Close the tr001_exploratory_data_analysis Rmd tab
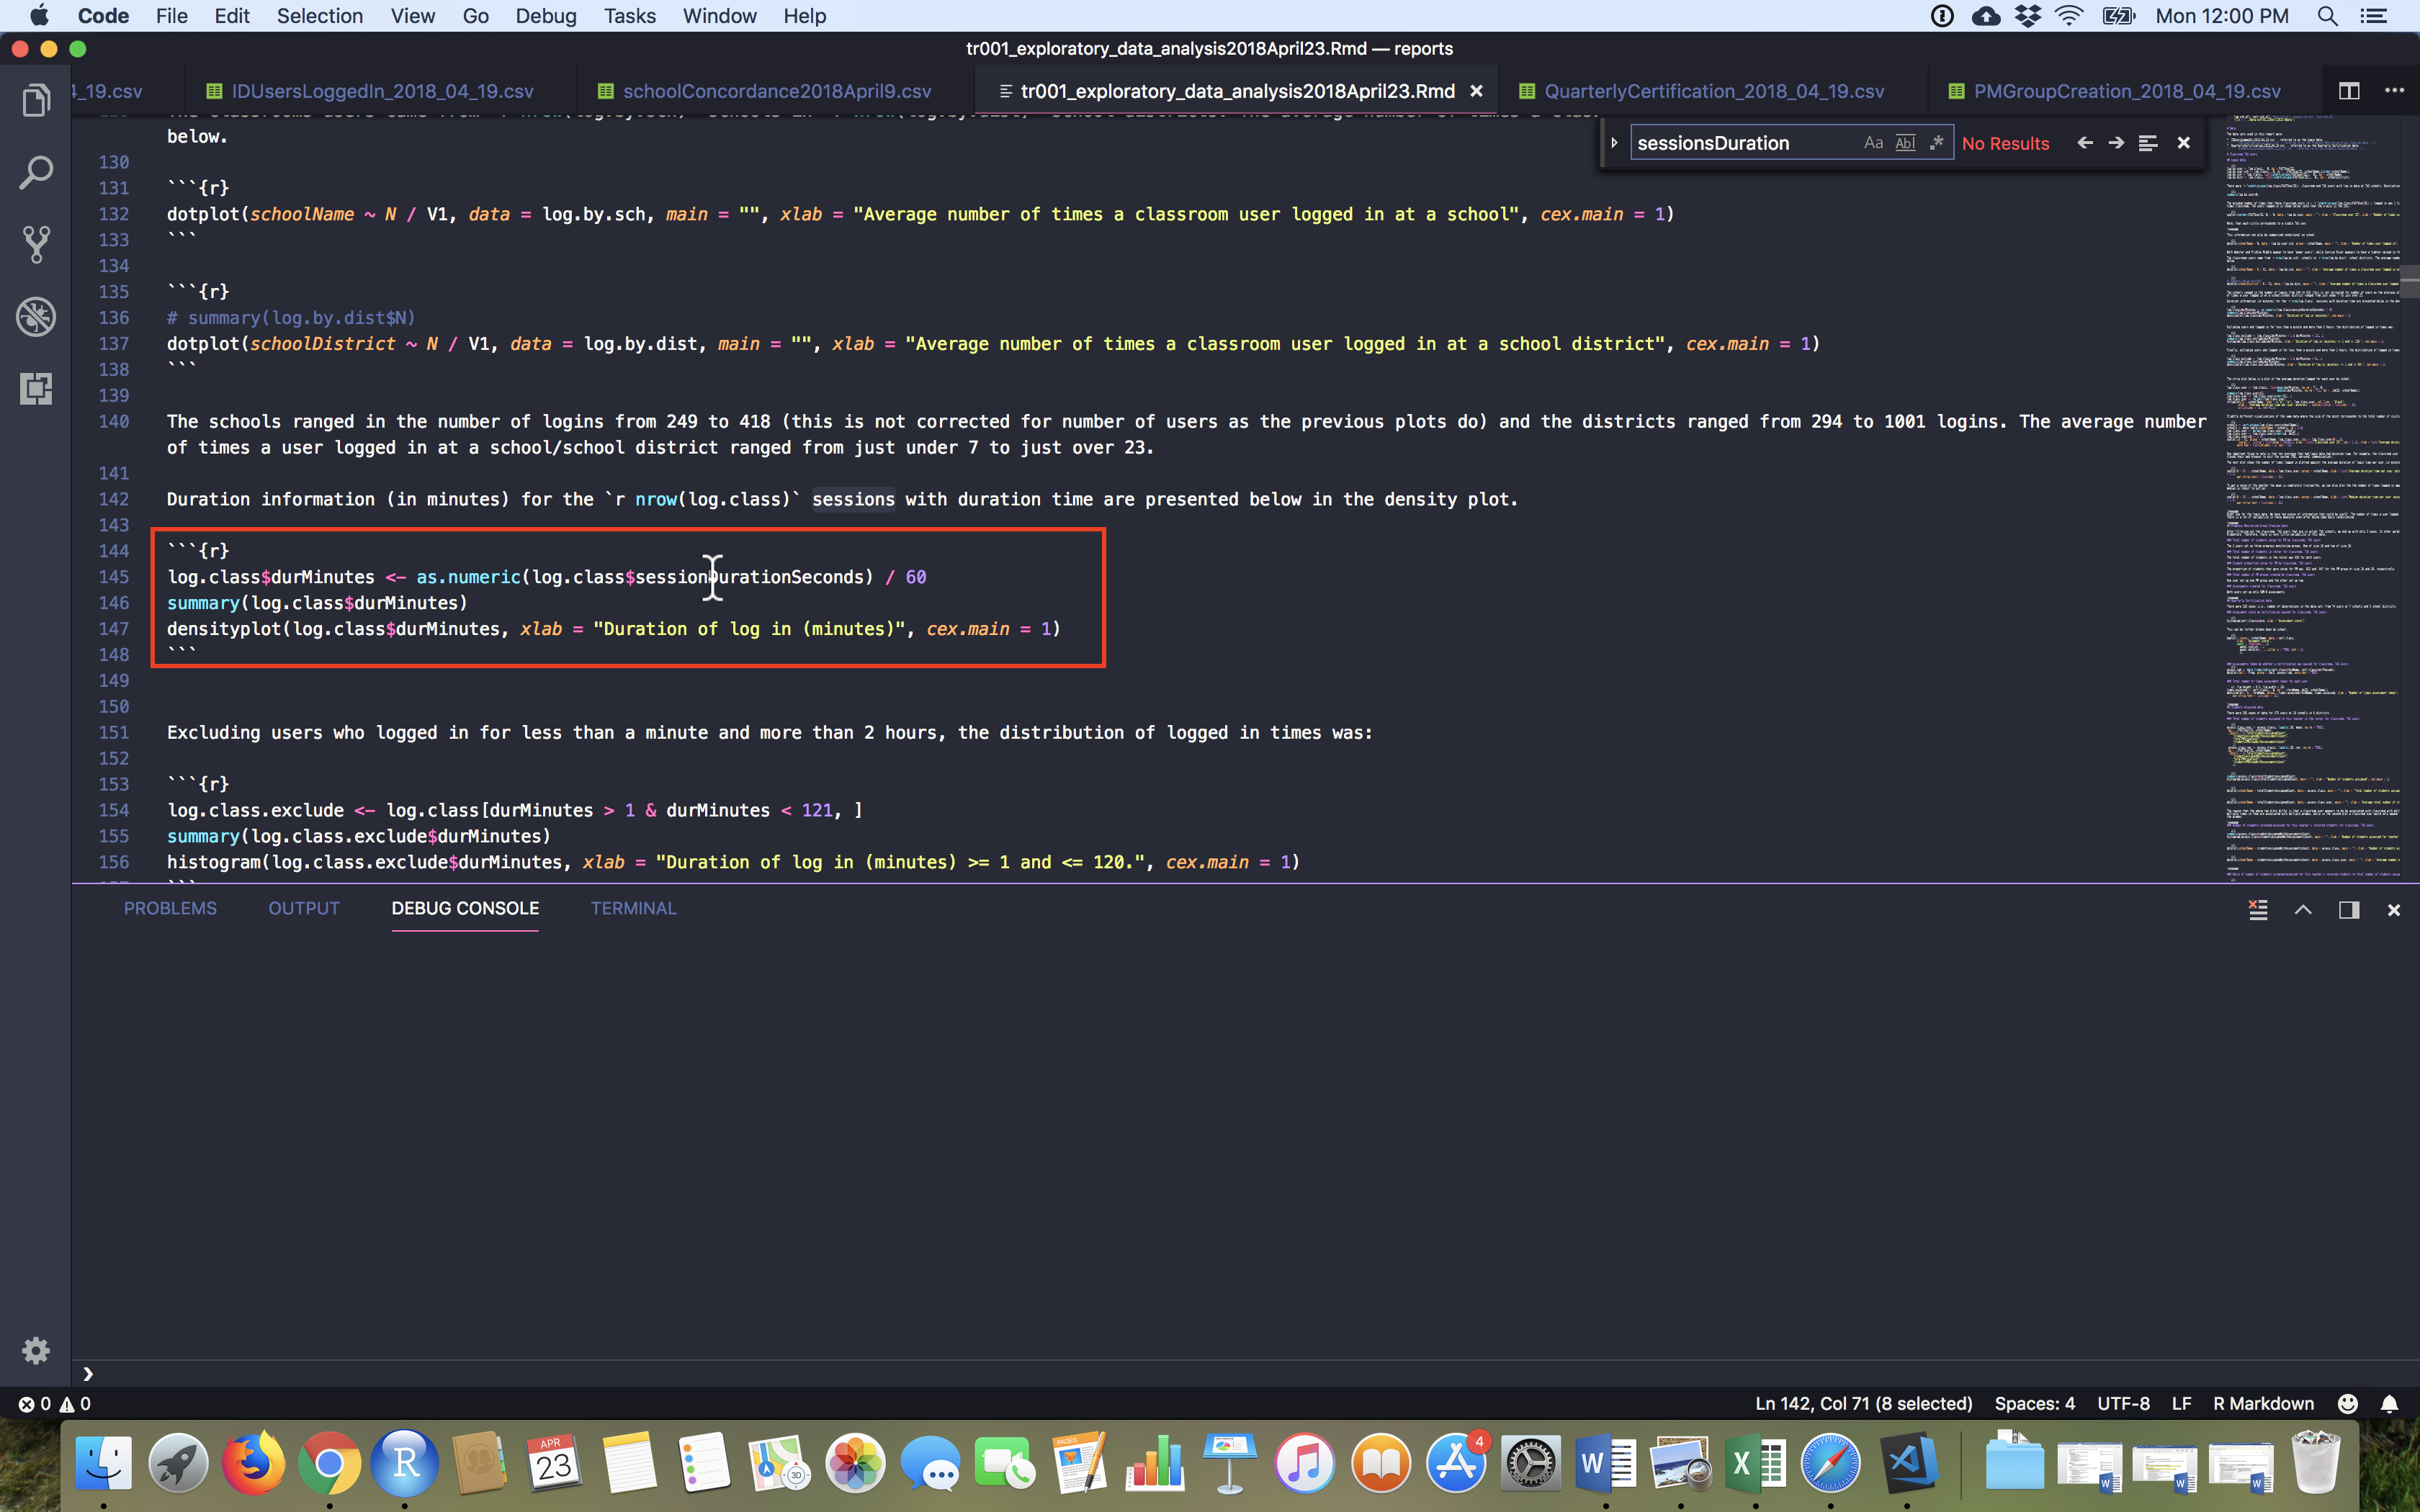The width and height of the screenshot is (2420, 1512). pyautogui.click(x=1476, y=91)
